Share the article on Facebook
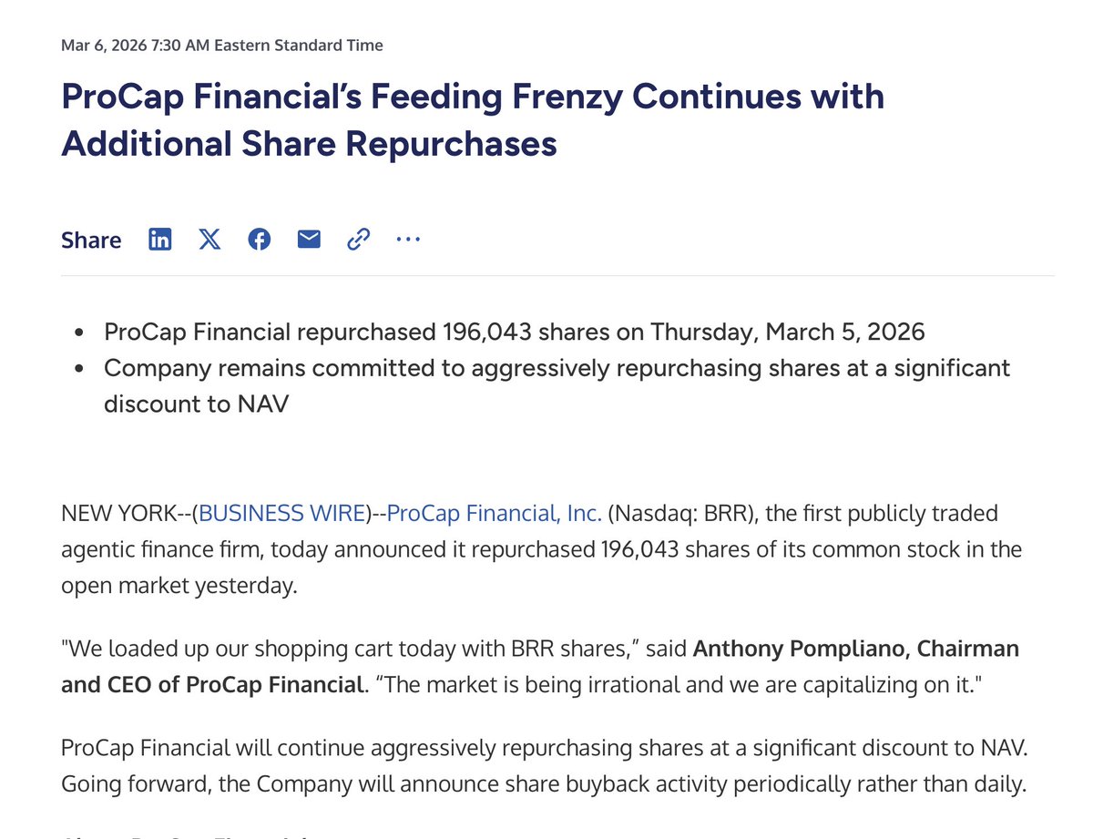1093x839 pixels. tap(260, 240)
